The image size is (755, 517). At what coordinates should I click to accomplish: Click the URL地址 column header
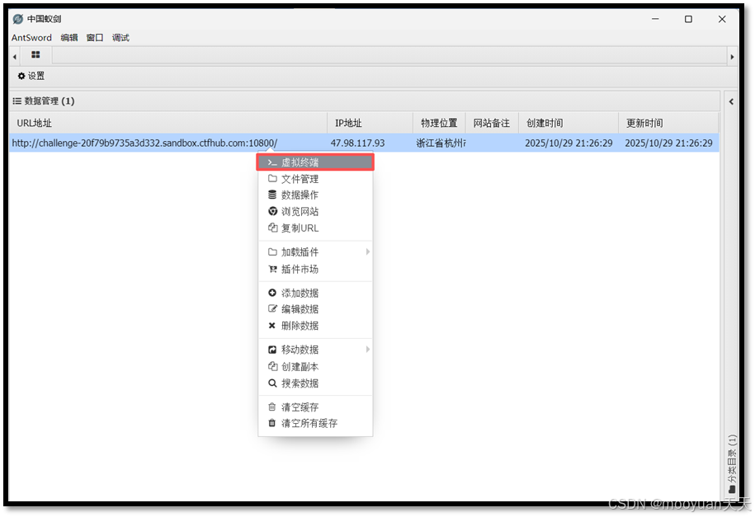(x=168, y=123)
